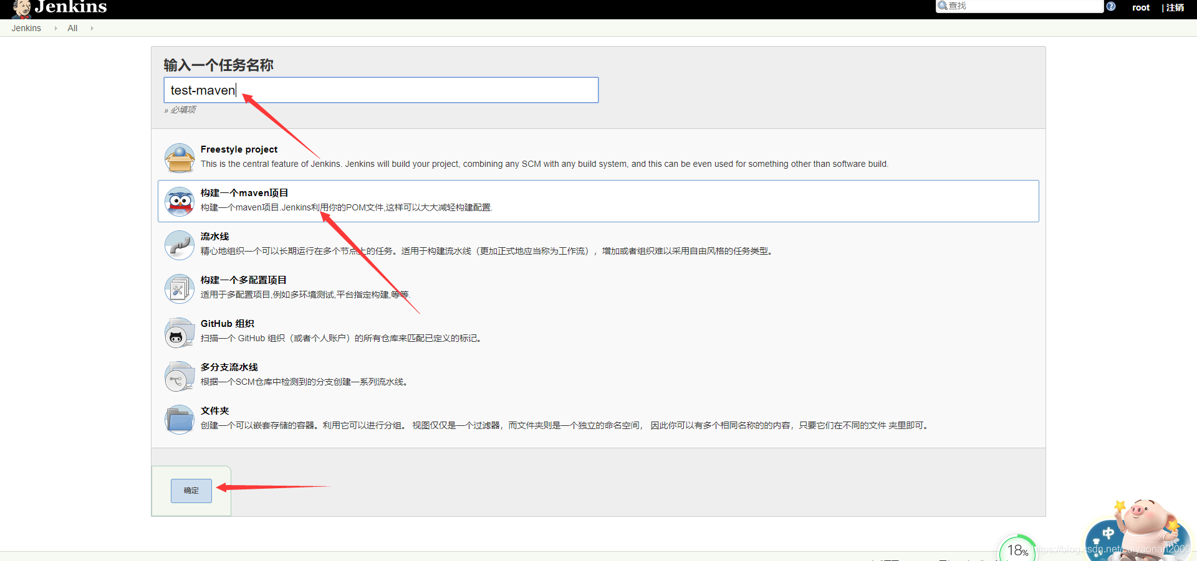Choose the Freestyle project title

point(239,149)
